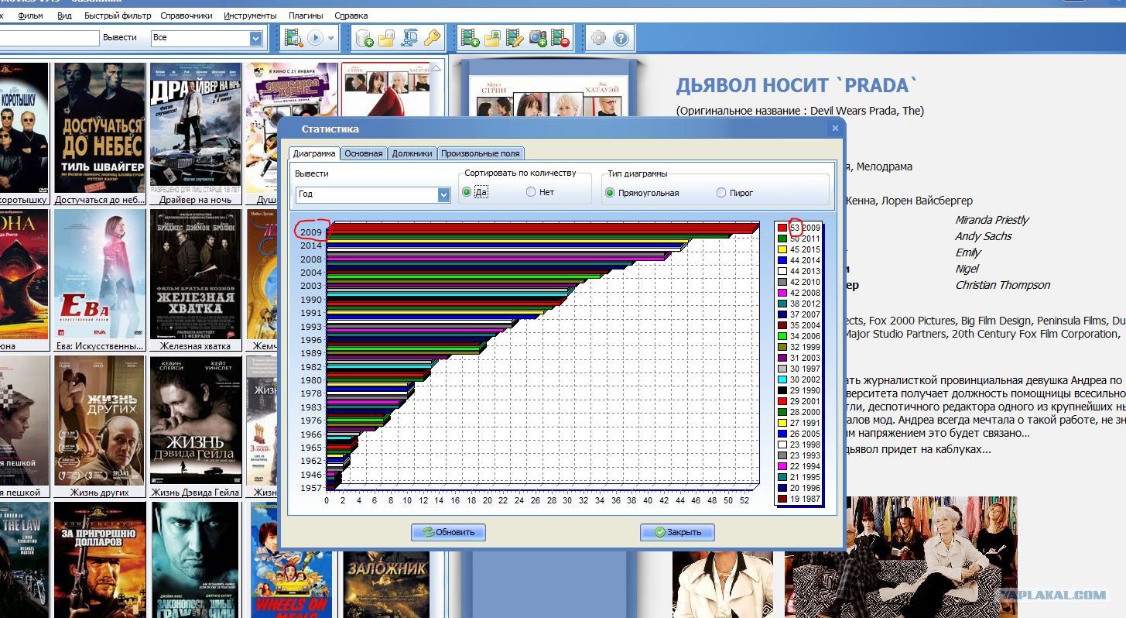Open help with the question mark icon
The image size is (1126, 618).
tap(621, 37)
